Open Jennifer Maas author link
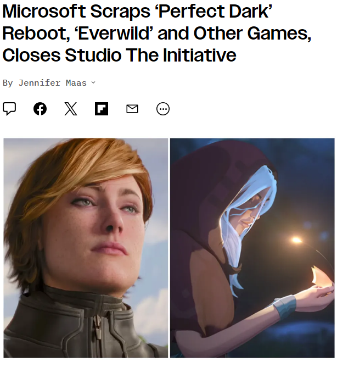Screen dimensions: 337x367 [52, 83]
